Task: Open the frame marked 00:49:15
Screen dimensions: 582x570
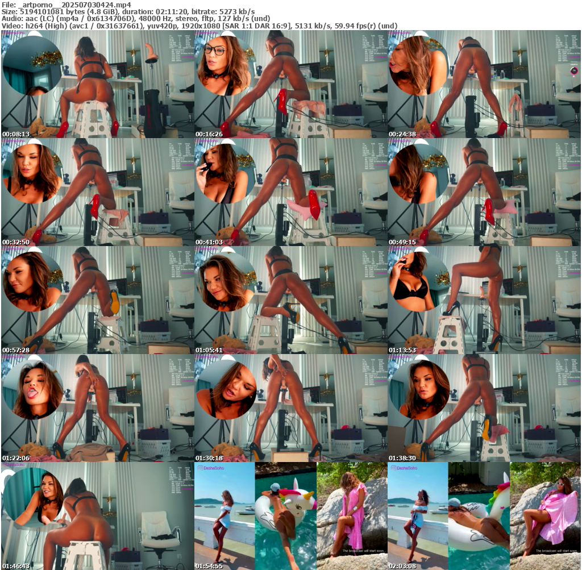Action: (x=484, y=192)
